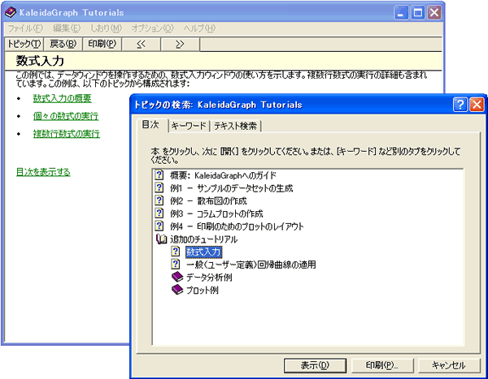Follow the 数式入力の概要 link
Viewport: 488px width, 379px height.
63,98
